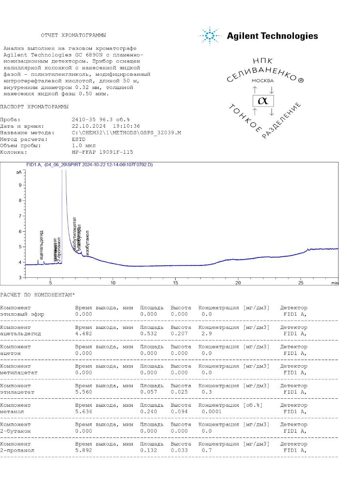
Task: Click acetaldehyde retention time 4.482 in table
Action: (83, 334)
